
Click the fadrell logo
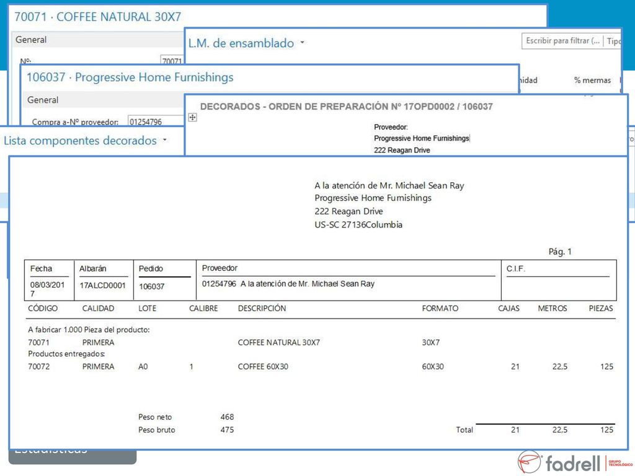575,462
